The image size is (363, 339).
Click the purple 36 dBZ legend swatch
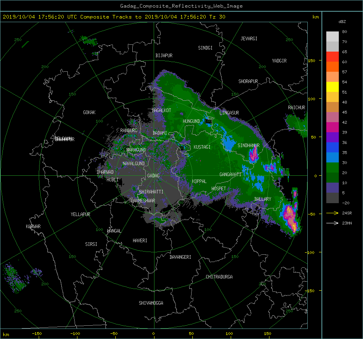pyautogui.click(x=332, y=137)
